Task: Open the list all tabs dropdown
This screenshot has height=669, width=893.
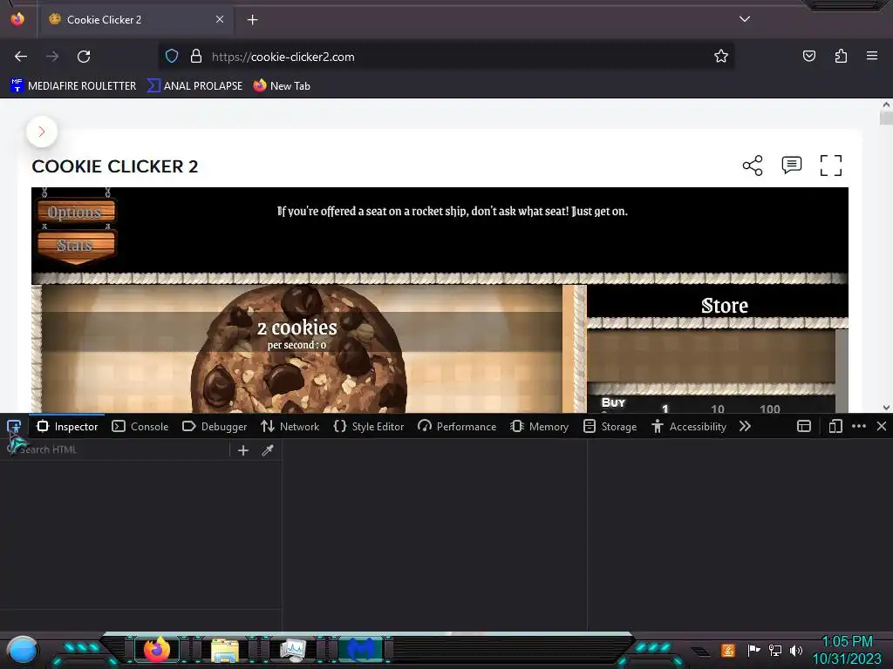Action: [745, 19]
